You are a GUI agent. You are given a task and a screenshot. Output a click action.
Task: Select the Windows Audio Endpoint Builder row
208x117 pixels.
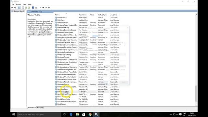point(87,25)
